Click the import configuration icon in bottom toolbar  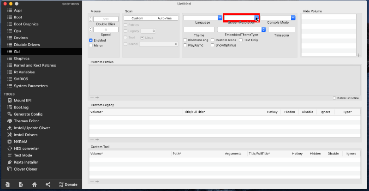pos(8,185)
